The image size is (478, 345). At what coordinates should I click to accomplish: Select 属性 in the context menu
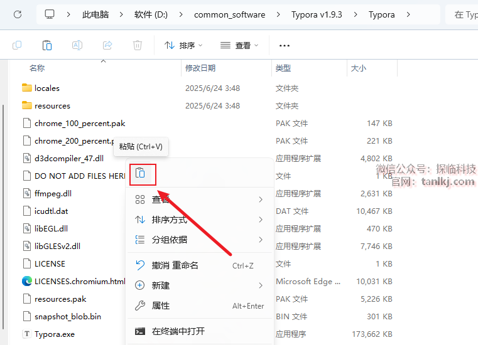pos(199,305)
